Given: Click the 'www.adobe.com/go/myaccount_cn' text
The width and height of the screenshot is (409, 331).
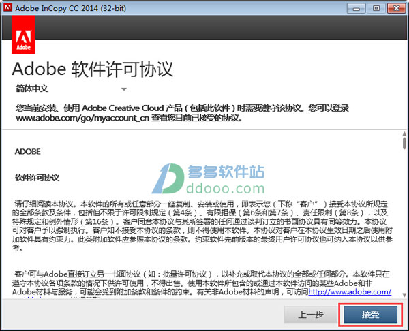Looking at the screenshot, I should [82, 118].
